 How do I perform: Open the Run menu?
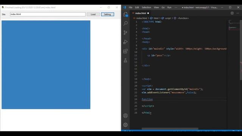169,8
